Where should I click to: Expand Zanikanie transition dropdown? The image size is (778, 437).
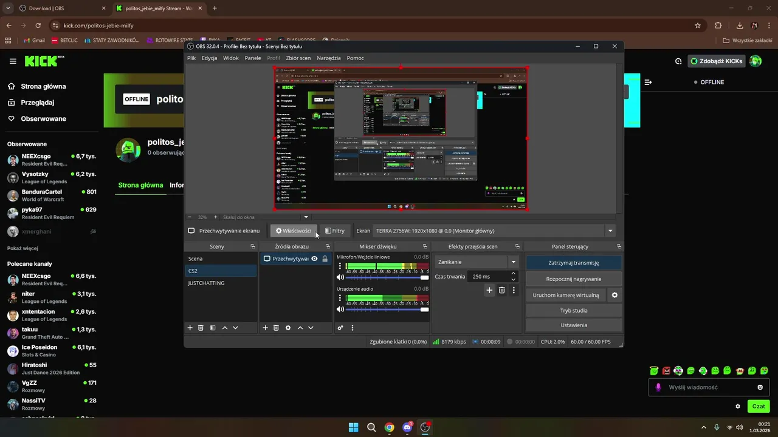514,262
